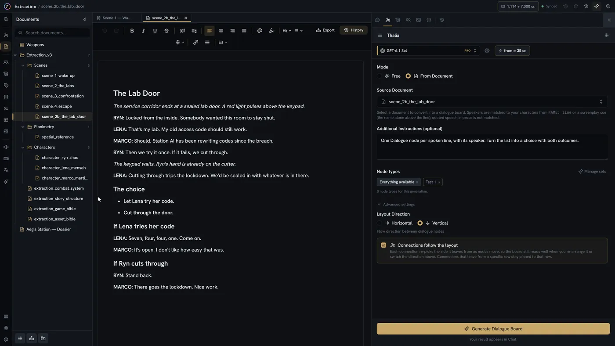Viewport: 615px width, 346px height.
Task: Insert a horizontal divider line
Action: pos(207,43)
